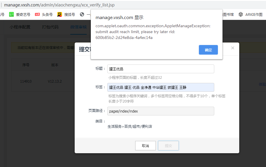Open the 爱奇艺号 bookmark icon

point(11,14)
